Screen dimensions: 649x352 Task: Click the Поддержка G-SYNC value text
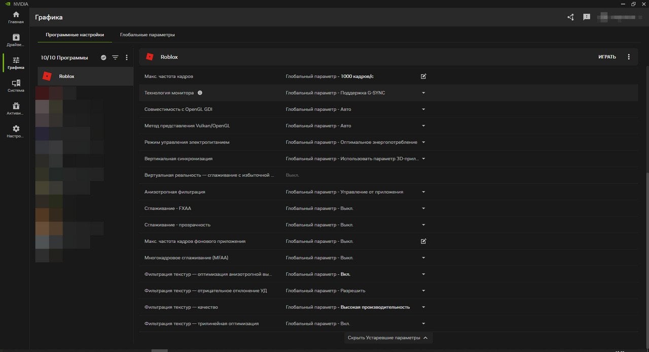point(363,93)
